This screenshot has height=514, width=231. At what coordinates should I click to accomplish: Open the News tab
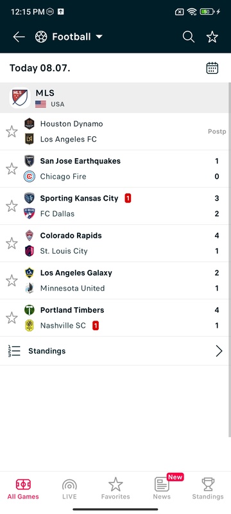tap(162, 489)
